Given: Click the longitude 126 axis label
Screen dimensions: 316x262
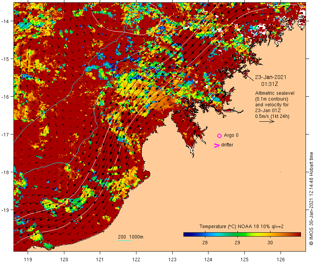Looking at the screenshot, I should pyautogui.click(x=281, y=260).
